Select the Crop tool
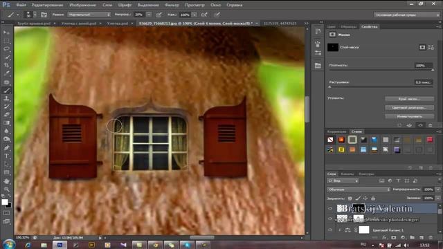 click(6, 65)
